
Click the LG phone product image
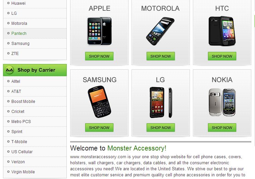point(161,102)
